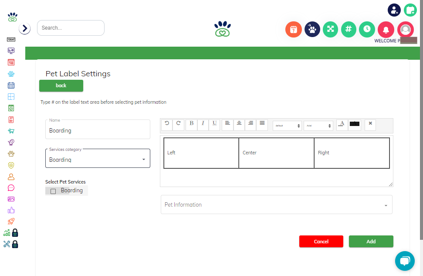Screen dimensions: 423x276
Task: Click the light blue paw sidebar icon
Action: (x=11, y=74)
